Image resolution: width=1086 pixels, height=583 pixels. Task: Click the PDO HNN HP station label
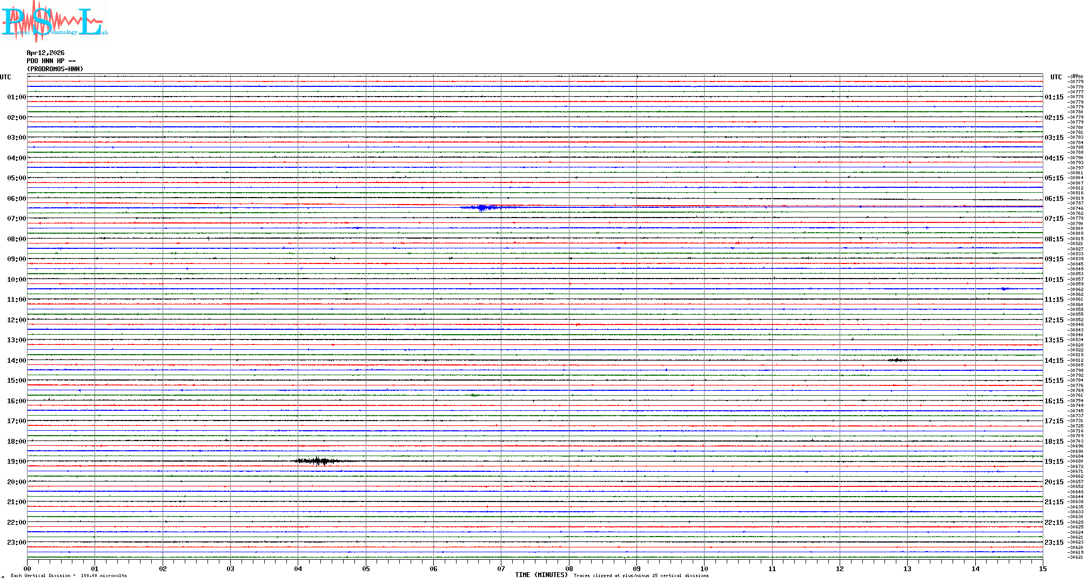click(51, 61)
